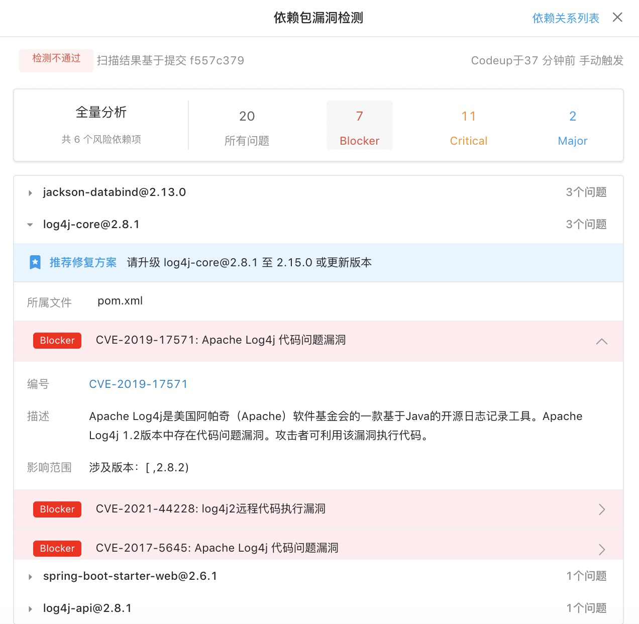Open the 依赖关系列表 link
Image resolution: width=639 pixels, height=624 pixels.
565,18
